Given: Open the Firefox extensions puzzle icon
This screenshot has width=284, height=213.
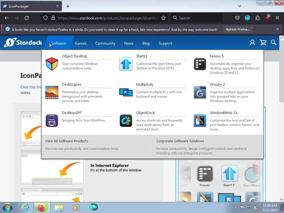Looking at the screenshot, I should [x=257, y=18].
